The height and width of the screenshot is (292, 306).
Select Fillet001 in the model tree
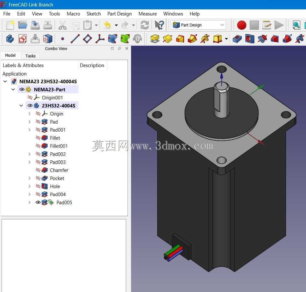click(59, 146)
